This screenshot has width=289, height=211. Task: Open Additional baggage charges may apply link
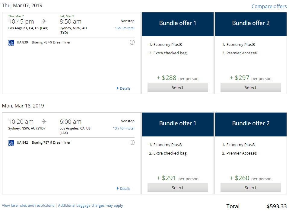coord(91,206)
